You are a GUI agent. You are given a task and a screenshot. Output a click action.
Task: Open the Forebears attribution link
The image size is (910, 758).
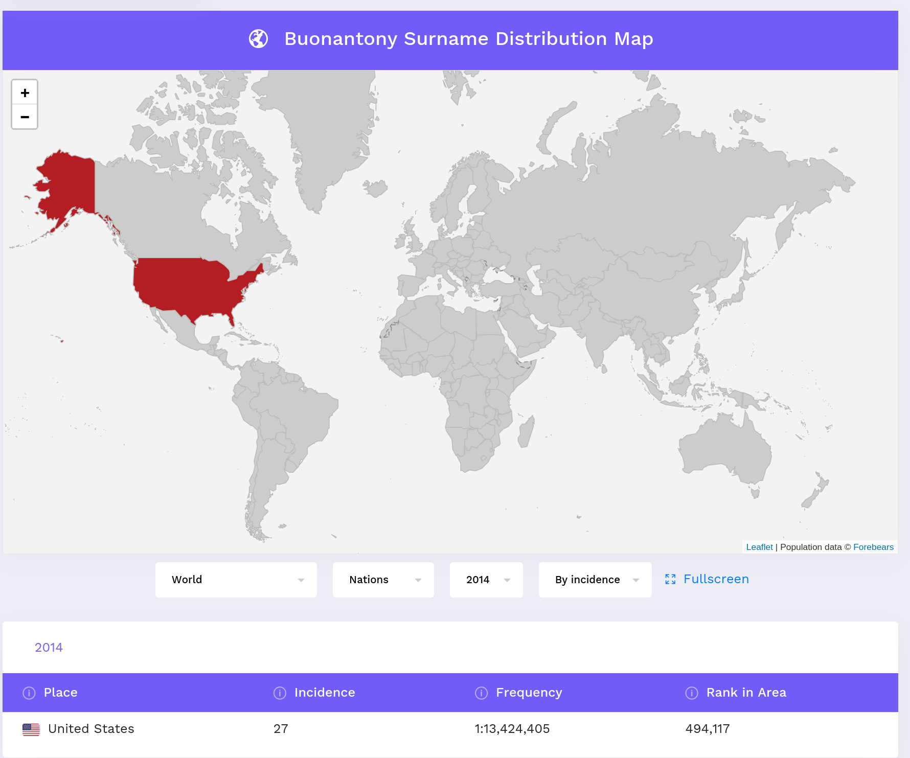[x=873, y=547]
